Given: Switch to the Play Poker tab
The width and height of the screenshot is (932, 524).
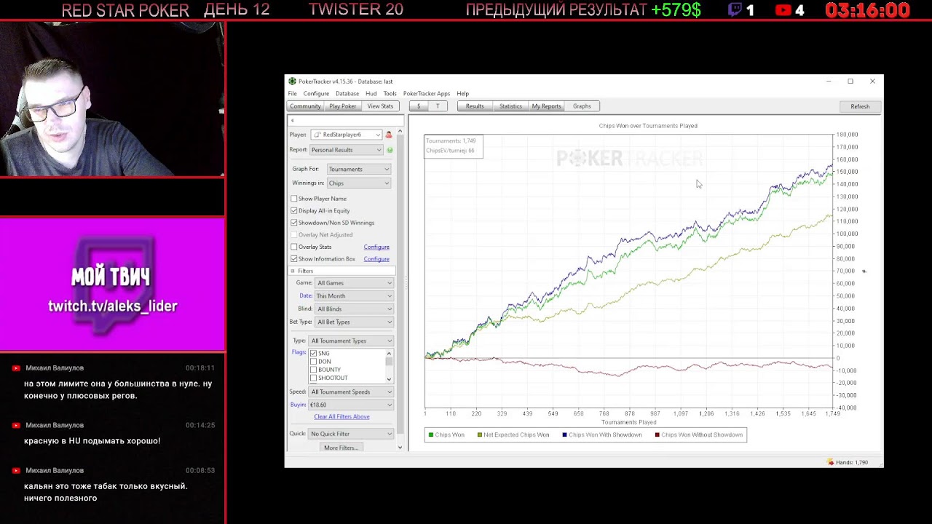Looking at the screenshot, I should (x=343, y=106).
